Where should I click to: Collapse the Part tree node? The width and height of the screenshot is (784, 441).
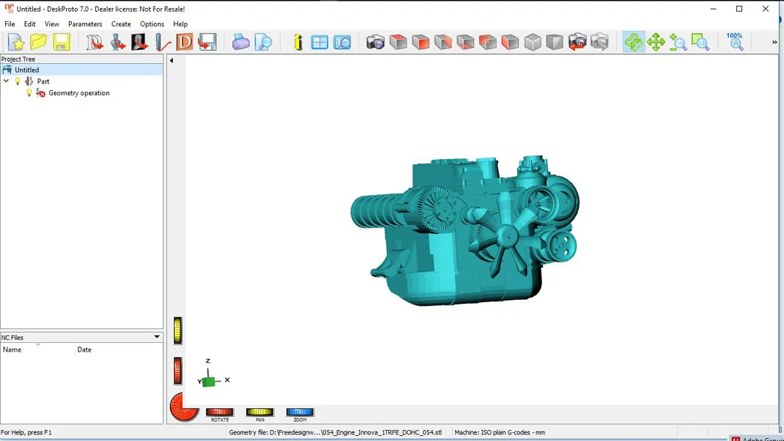tap(6, 81)
